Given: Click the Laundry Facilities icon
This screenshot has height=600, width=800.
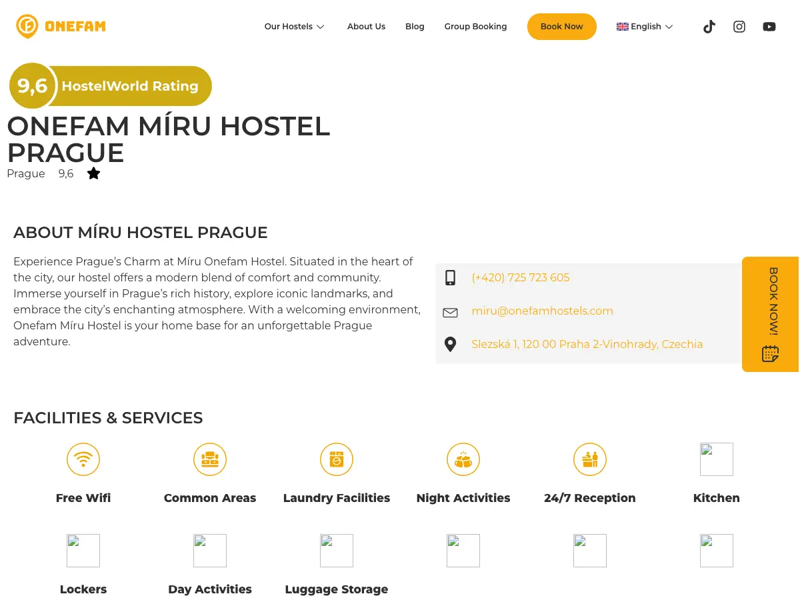Looking at the screenshot, I should click(337, 459).
